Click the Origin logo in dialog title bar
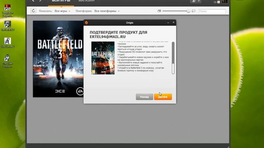This screenshot has width=264, height=148. point(87,23)
